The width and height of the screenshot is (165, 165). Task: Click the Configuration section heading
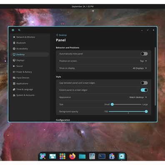point(63,120)
